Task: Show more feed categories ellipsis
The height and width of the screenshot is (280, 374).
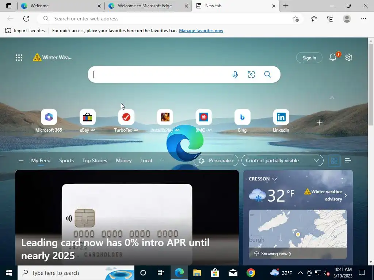Action: (x=162, y=160)
